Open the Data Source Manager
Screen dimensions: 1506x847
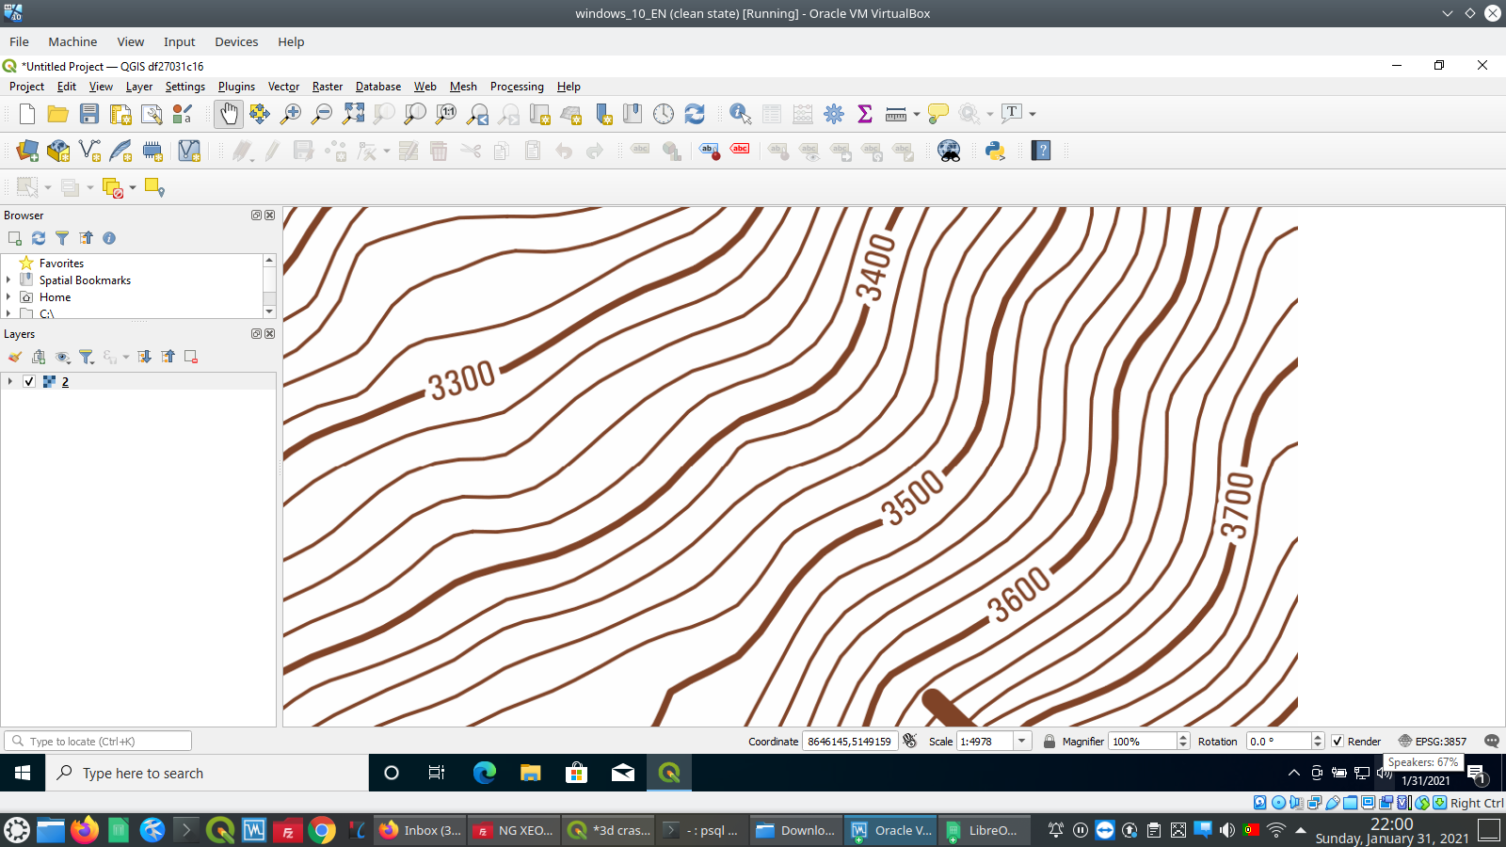(25, 151)
